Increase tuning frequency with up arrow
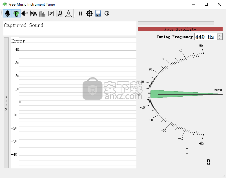The width and height of the screenshot is (226, 178). pyautogui.click(x=220, y=35)
